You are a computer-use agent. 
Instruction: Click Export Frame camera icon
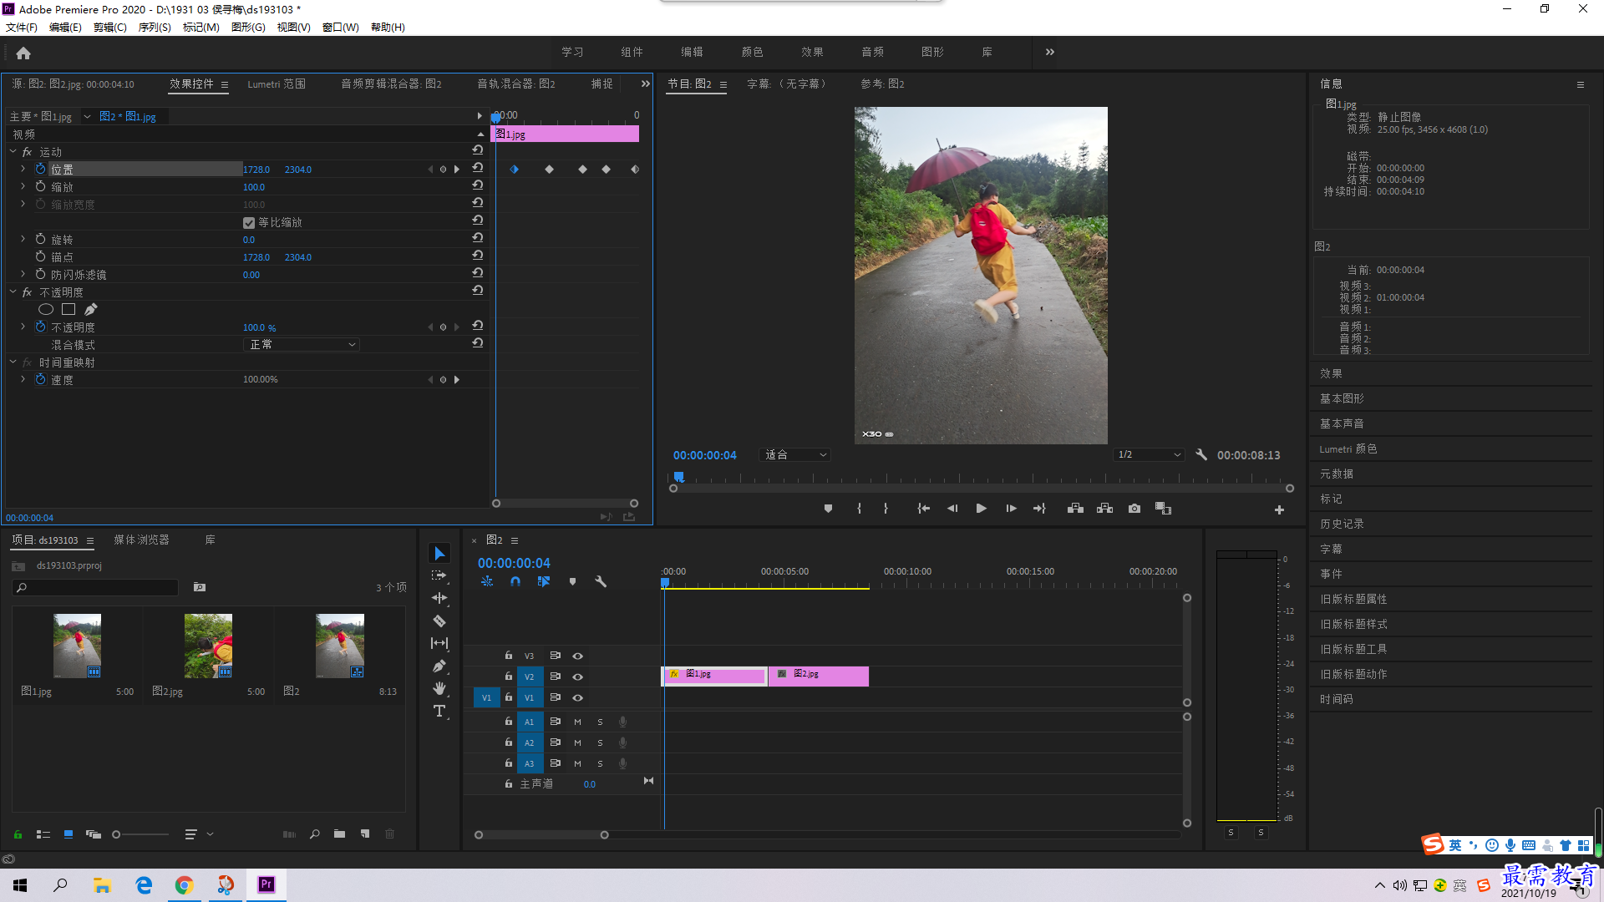point(1134,509)
